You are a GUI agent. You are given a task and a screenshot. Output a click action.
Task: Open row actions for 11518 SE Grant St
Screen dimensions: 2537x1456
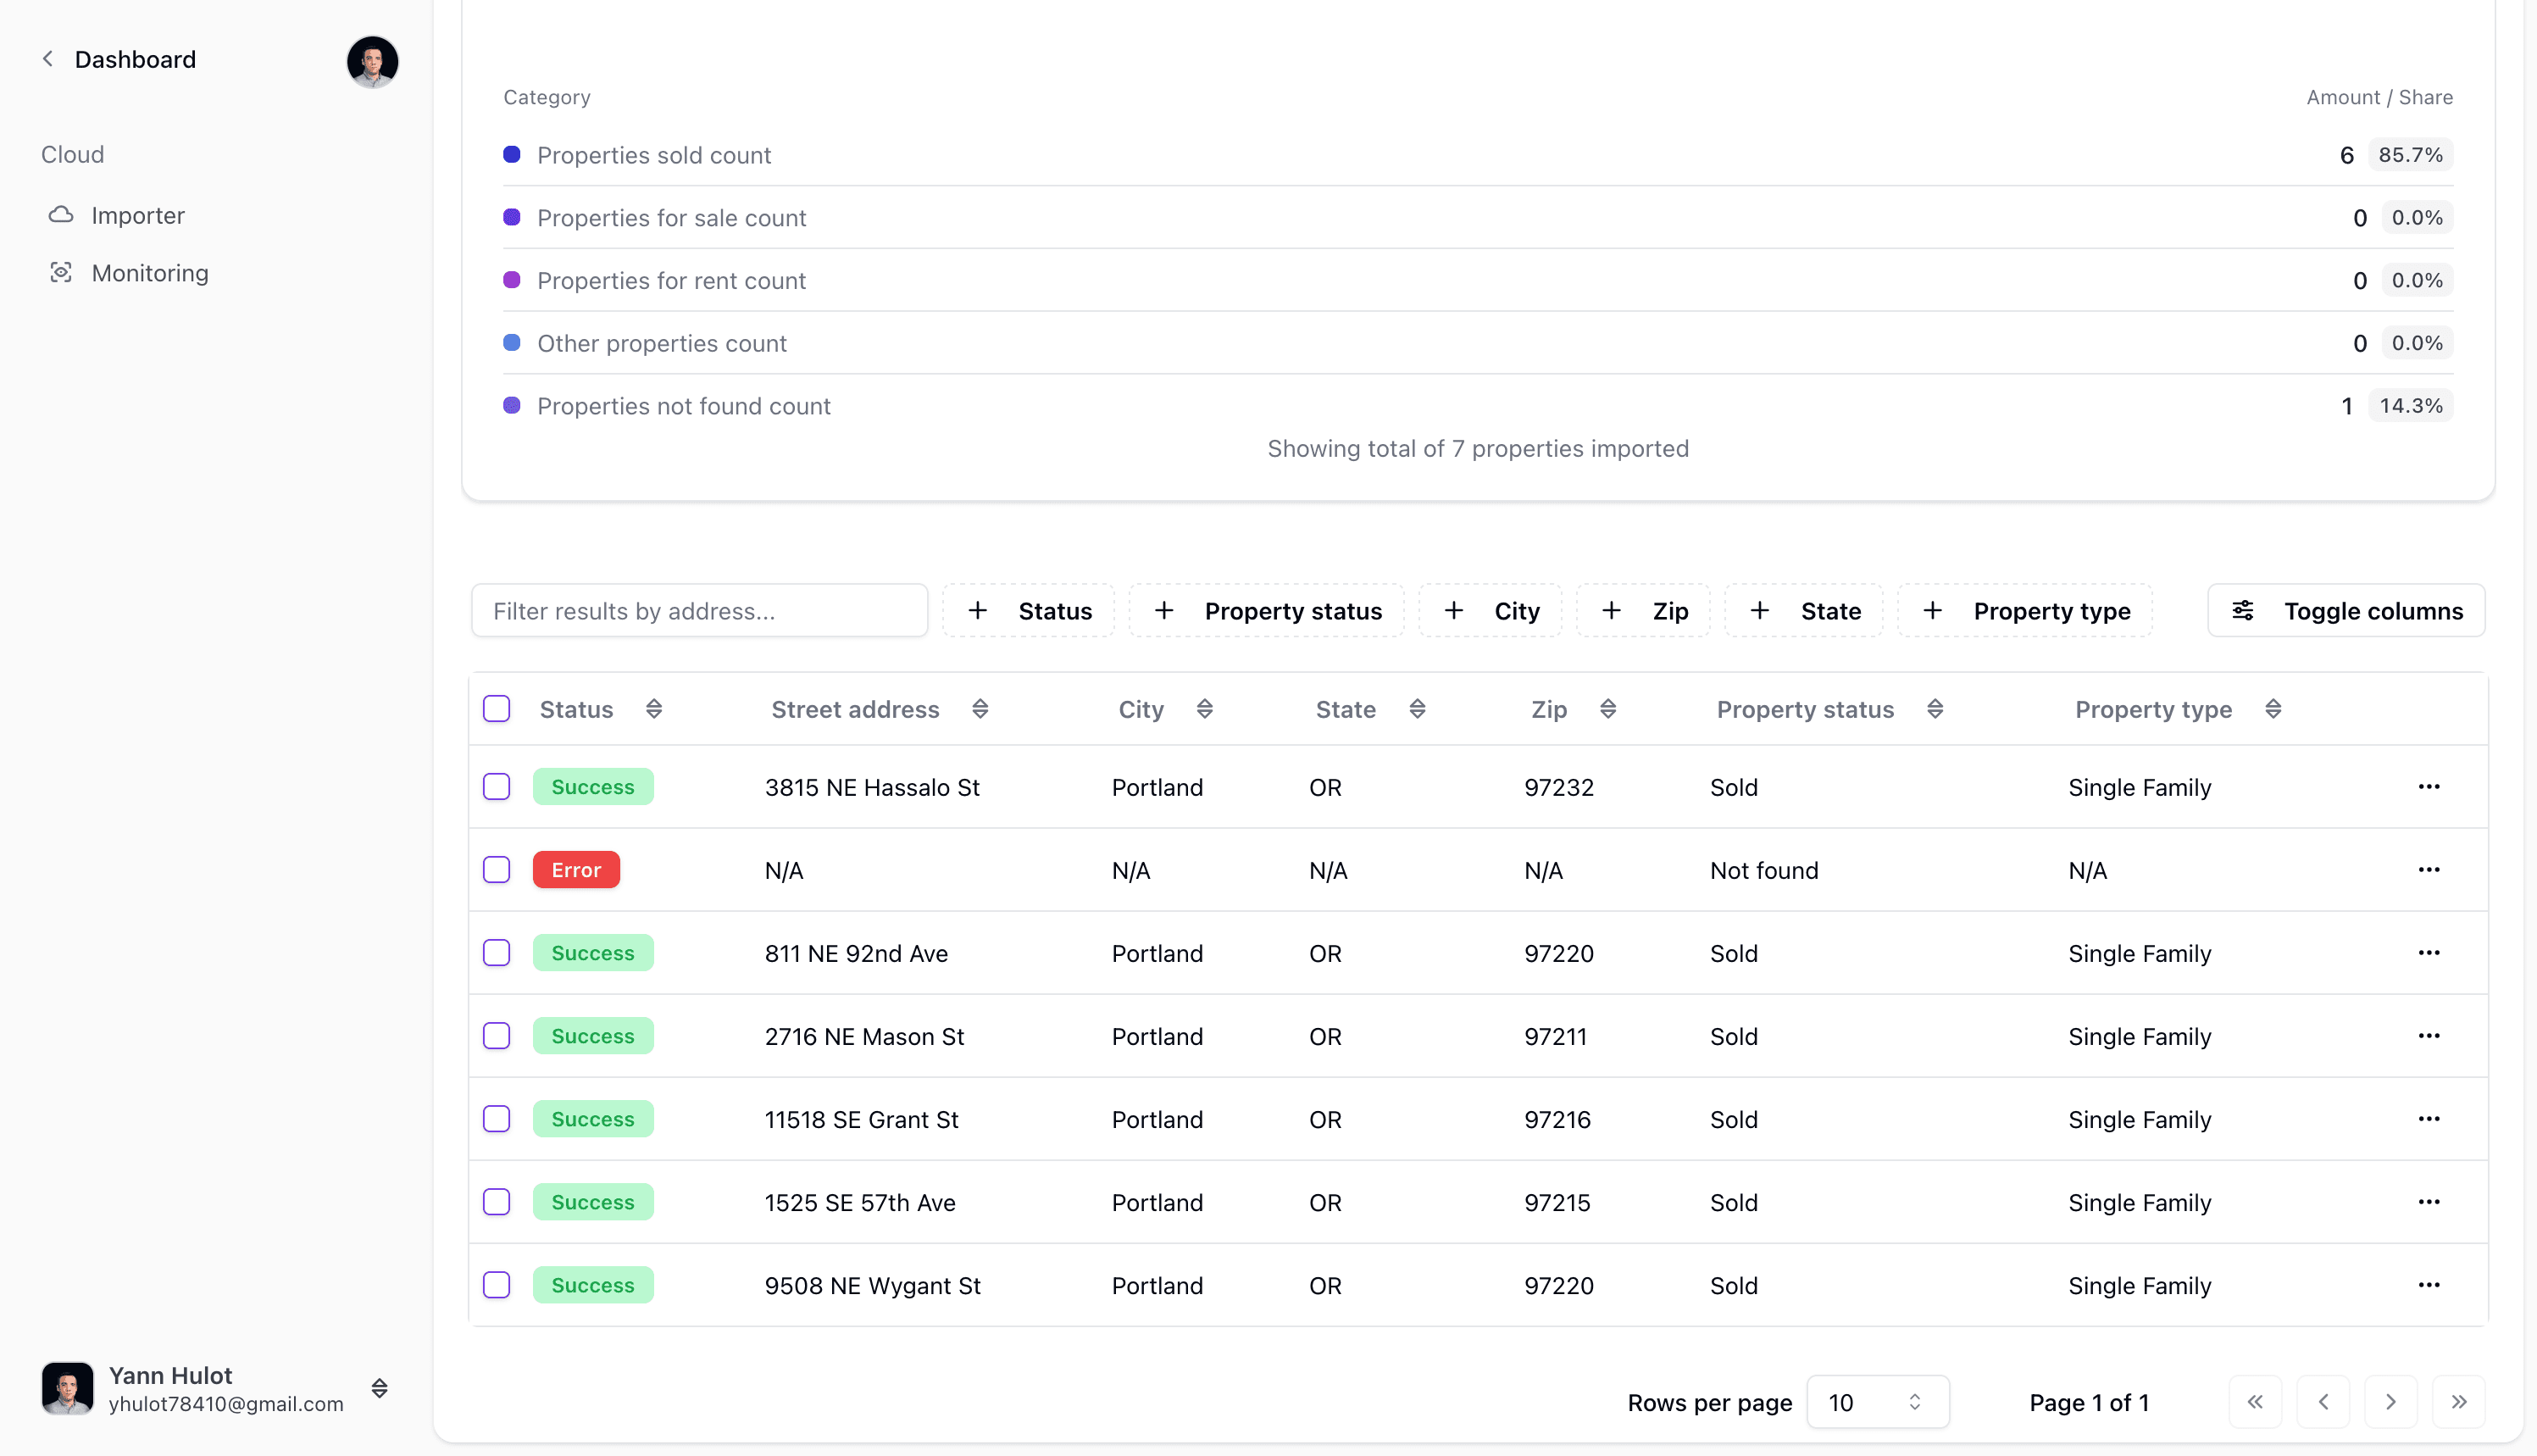coord(2429,1119)
